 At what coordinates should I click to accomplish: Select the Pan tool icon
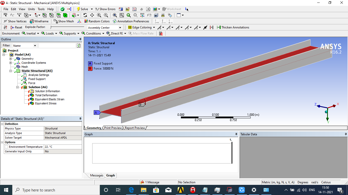pyautogui.click(x=92, y=15)
